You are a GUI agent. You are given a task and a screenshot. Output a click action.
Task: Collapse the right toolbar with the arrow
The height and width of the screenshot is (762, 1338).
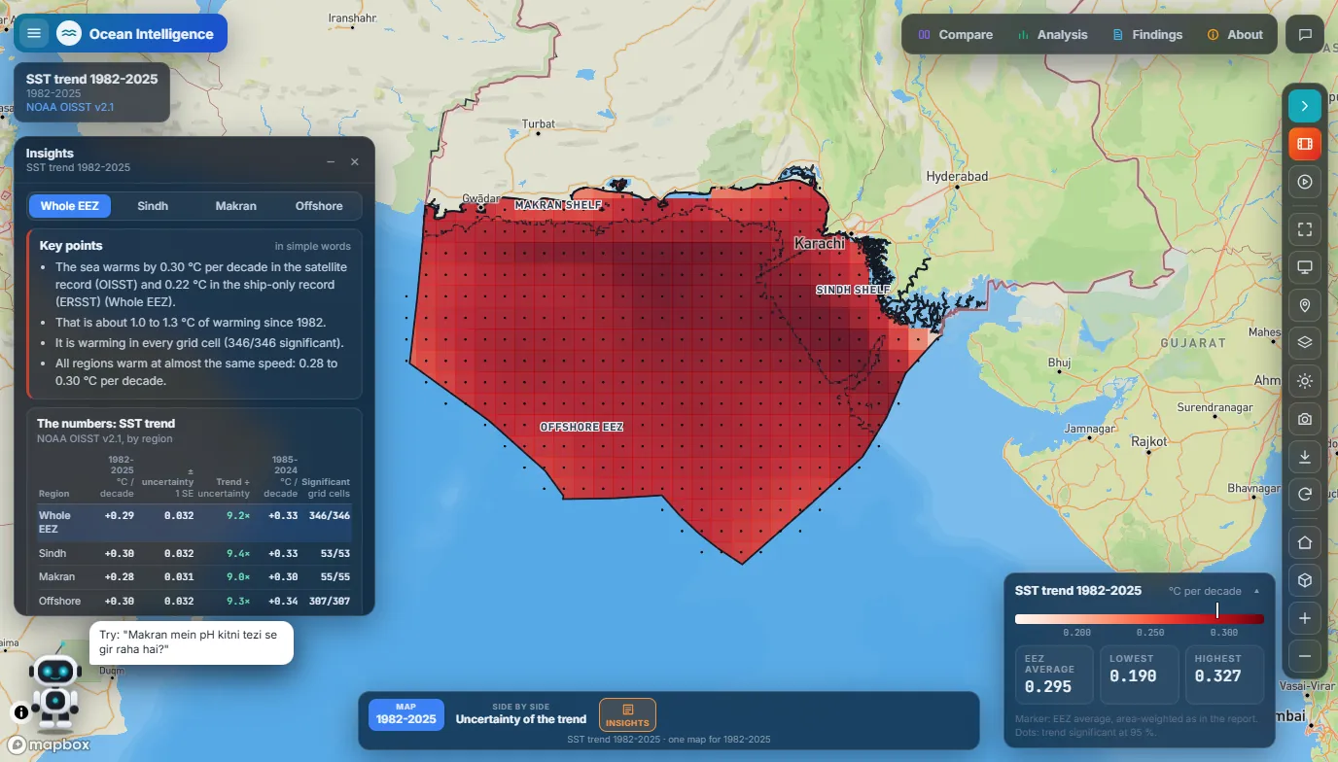(1305, 106)
